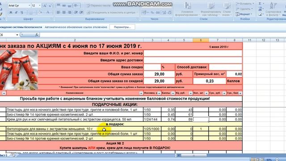Viewport: 286px width, 161px height.
Task: Open Cell Styles gallery
Action: (x=227, y=9)
